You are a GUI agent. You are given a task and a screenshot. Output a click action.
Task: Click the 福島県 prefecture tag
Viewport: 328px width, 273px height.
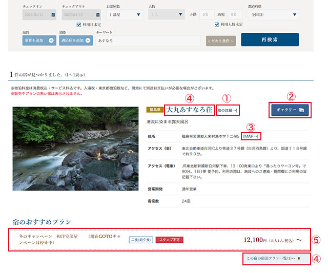point(154,110)
